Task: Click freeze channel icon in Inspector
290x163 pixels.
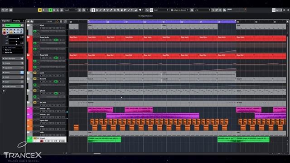Action: 21,29
